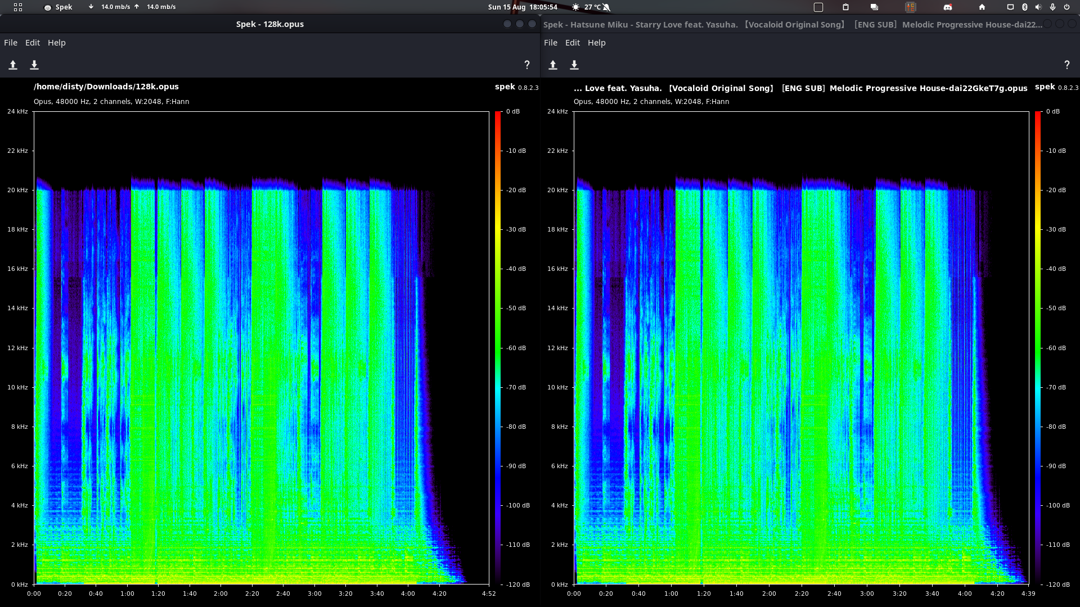The height and width of the screenshot is (607, 1080).
Task: Open the Edit menu in 128k.opus window
Action: pos(33,43)
